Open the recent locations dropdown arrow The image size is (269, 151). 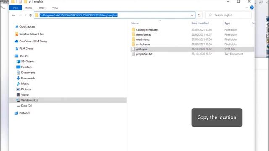[x=26, y=15]
